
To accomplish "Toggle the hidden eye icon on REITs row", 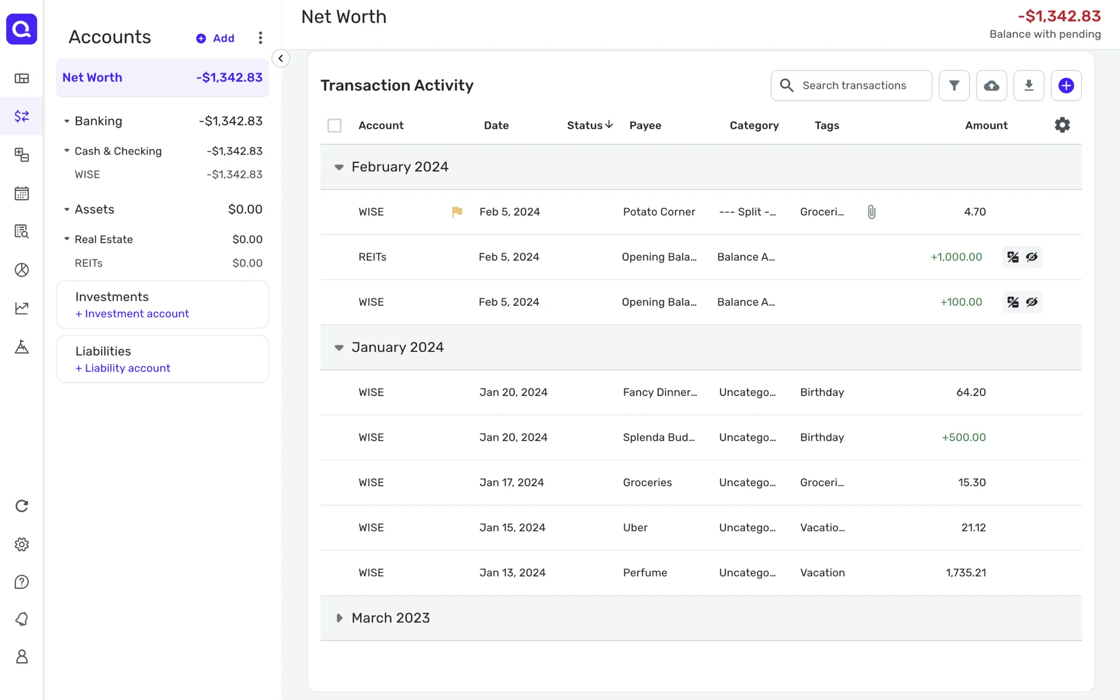I will (1032, 257).
